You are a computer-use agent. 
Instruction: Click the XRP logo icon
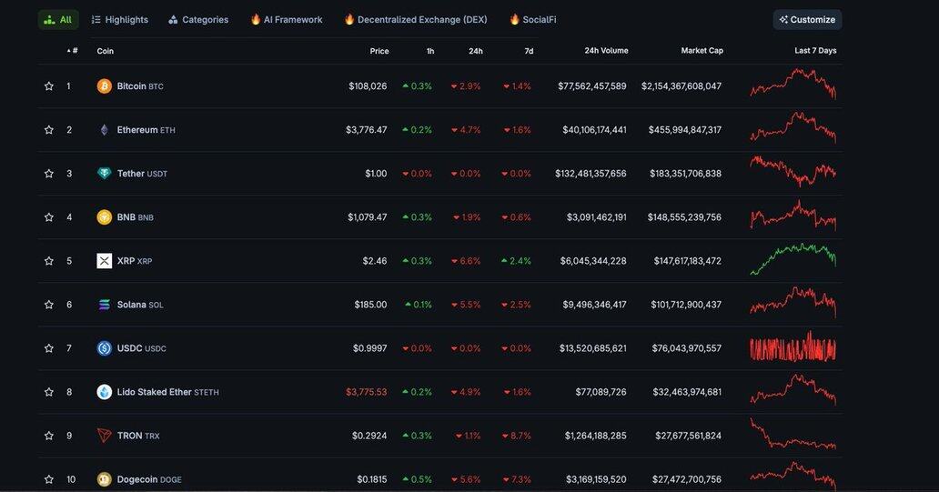tap(105, 261)
